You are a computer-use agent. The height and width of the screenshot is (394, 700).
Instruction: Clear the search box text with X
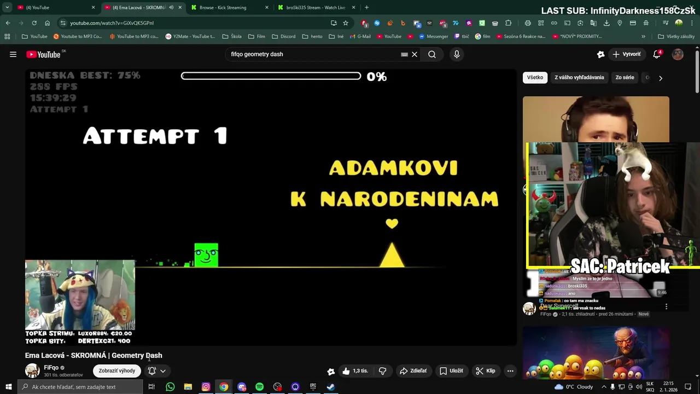point(415,54)
